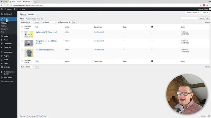Click the Users person icon

[2, 60]
